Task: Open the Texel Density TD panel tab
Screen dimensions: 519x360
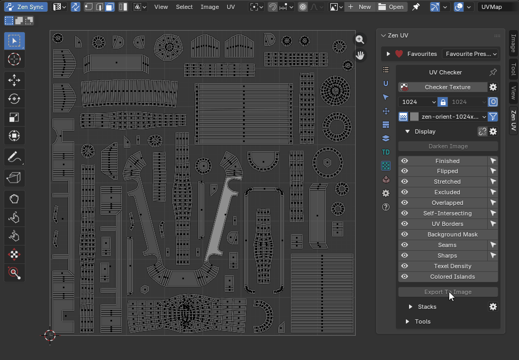Action: tap(386, 152)
